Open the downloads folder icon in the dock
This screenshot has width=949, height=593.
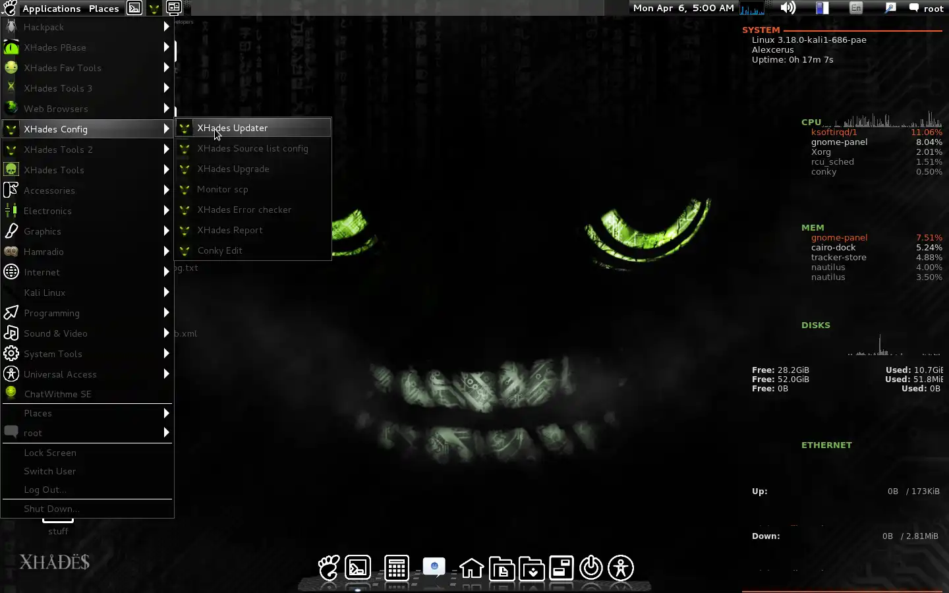(531, 567)
